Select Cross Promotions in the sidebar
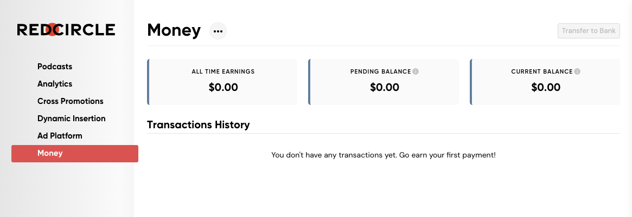The height and width of the screenshot is (217, 632). (x=71, y=101)
